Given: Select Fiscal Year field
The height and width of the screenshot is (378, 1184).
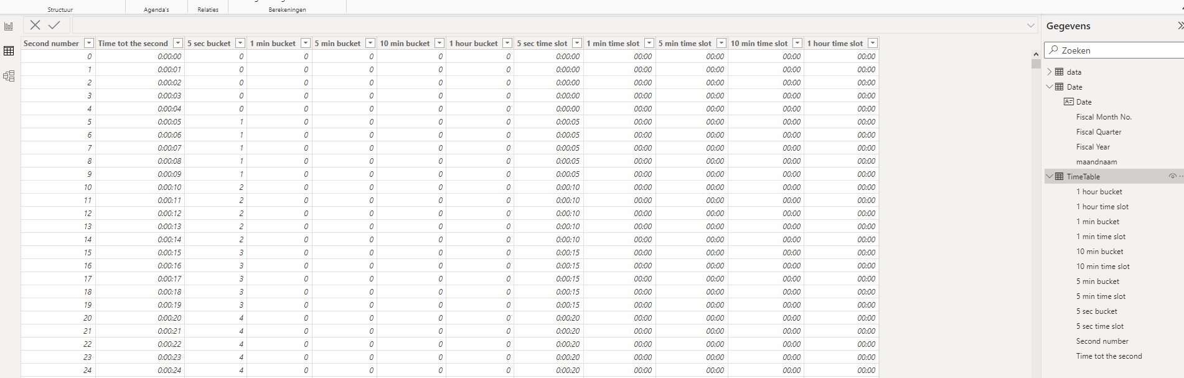Looking at the screenshot, I should (x=1093, y=147).
